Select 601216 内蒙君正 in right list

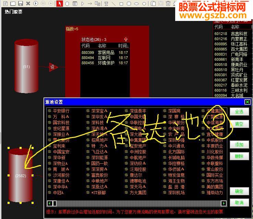[231, 39]
